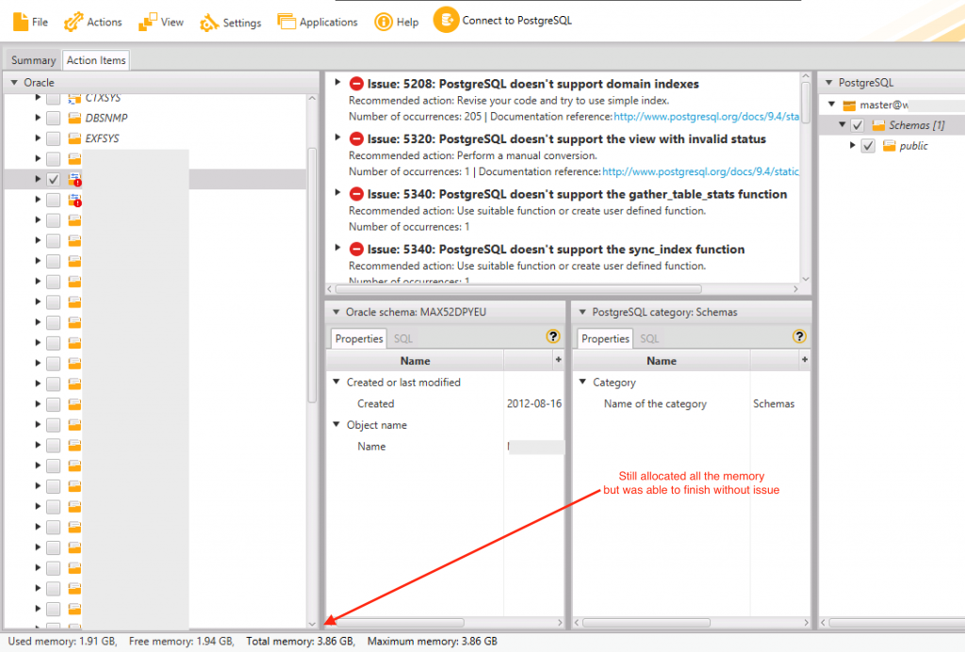Select Properties tab in Oracle schema panel
Screen dimensions: 965x652
point(359,338)
